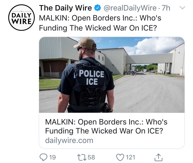The width and height of the screenshot is (193, 163).
Task: Open the dailywire.com domain link
Action: coord(69,140)
